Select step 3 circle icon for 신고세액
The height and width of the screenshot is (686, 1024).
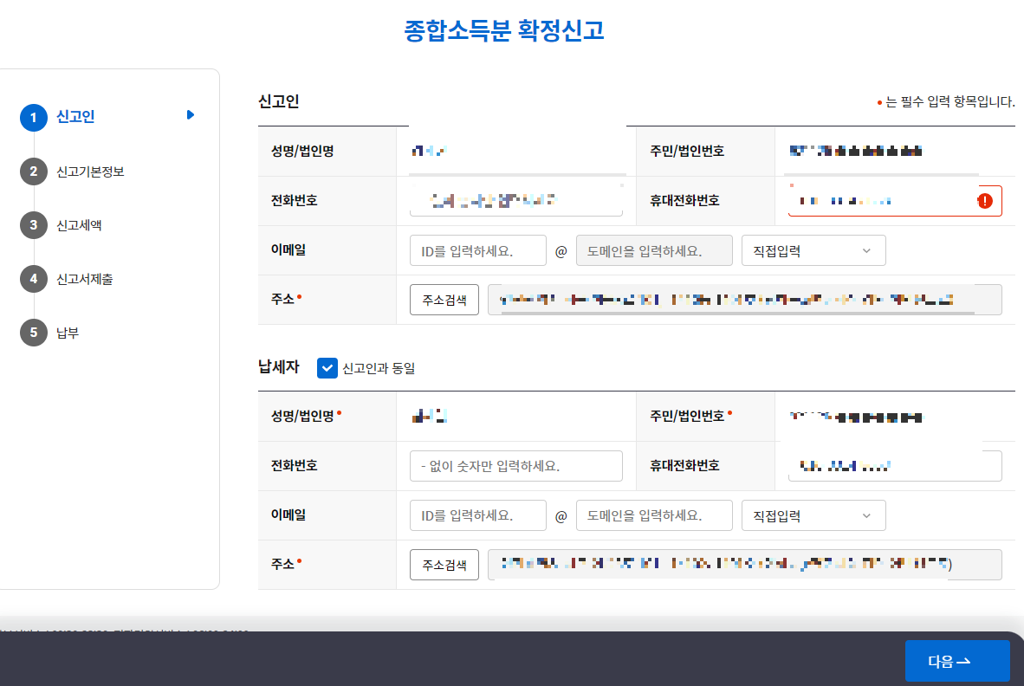[33, 225]
